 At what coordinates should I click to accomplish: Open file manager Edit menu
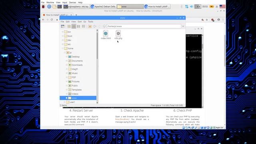(68, 22)
